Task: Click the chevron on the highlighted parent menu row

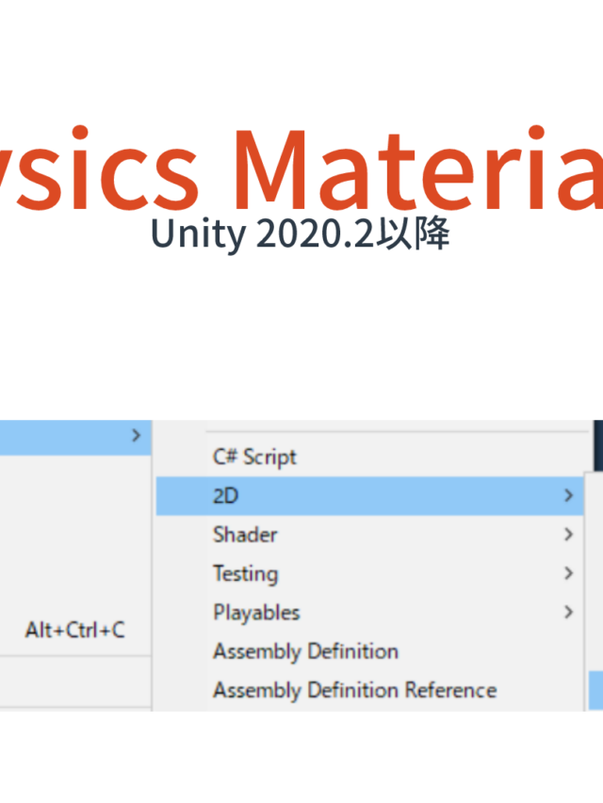Action: (x=136, y=435)
